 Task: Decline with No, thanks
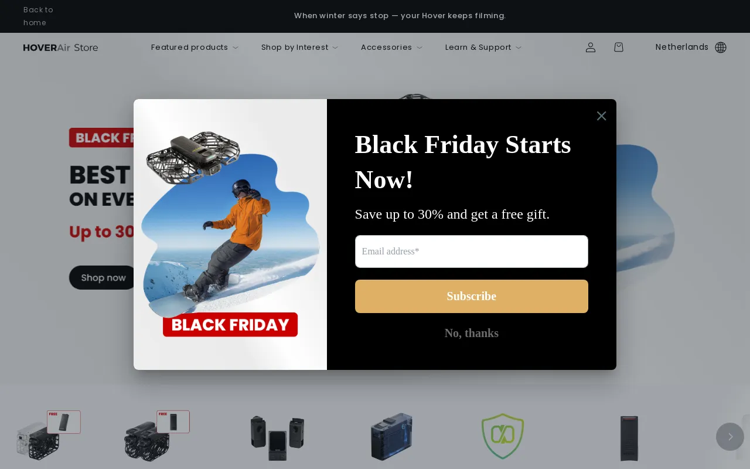tap(472, 333)
